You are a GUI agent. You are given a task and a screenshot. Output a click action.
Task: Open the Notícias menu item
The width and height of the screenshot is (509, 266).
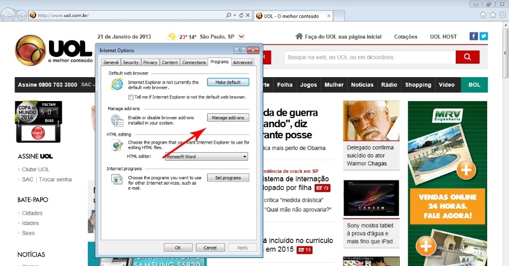click(362, 85)
